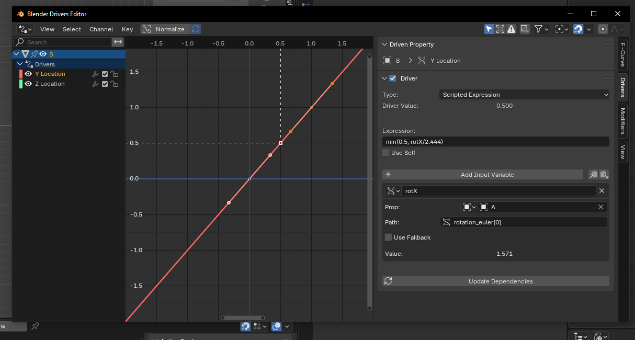Uncheck the Z Location channel checkbox
635x340 pixels.
tap(105, 84)
